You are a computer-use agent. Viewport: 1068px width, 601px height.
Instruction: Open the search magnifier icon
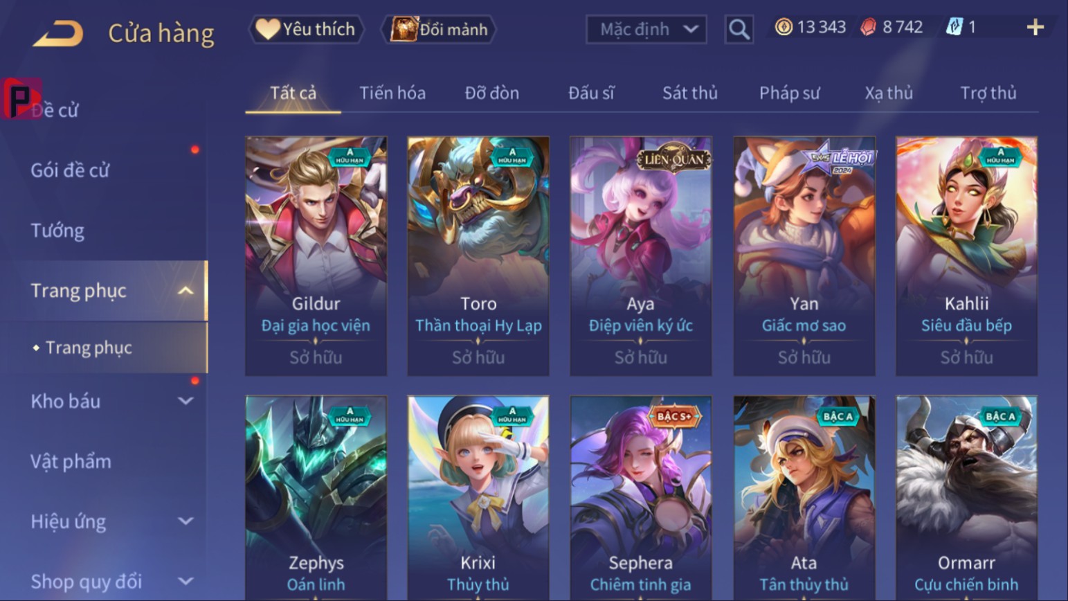click(739, 29)
